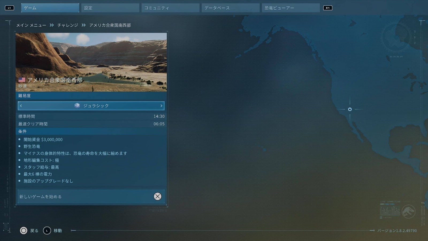Click the アメリカ合衆国南西部 breadcrumb
Screen dimensions: 428x241
pyautogui.click(x=110, y=25)
